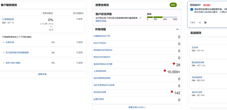Image resolution: width=227 pixels, height=110 pixels.
Task: Click the 0% value in 信用卡拒付索赔 row
Action: click(x=53, y=63)
